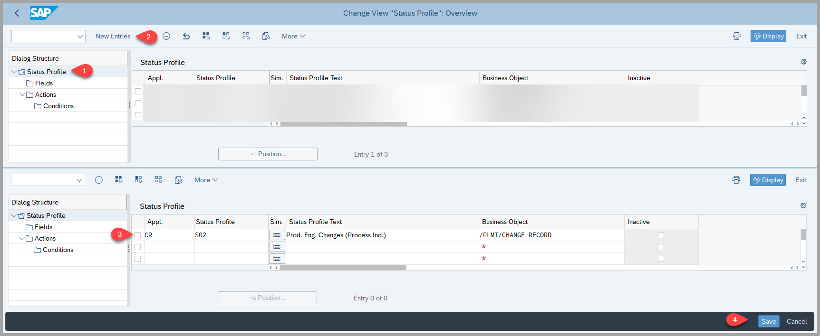820x336 pixels.
Task: Collapse the Actions folder beside the S02 table
Action: 22,238
